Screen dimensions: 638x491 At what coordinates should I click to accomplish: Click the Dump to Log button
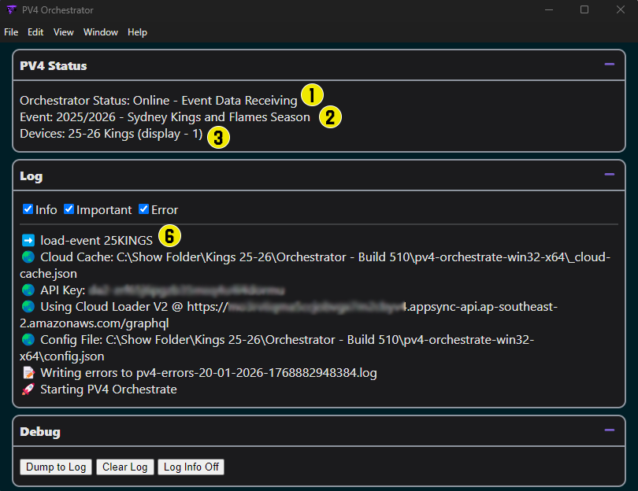tap(56, 467)
